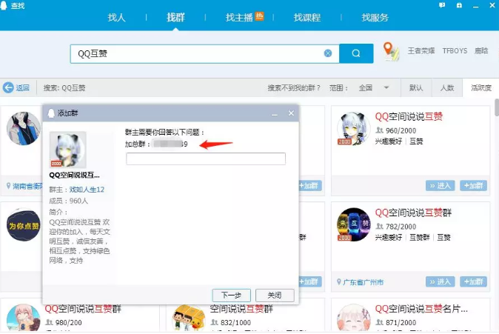The height and width of the screenshot is (334, 499).
Task: Open group avatar in 添加群 dialog
Action: (67, 150)
